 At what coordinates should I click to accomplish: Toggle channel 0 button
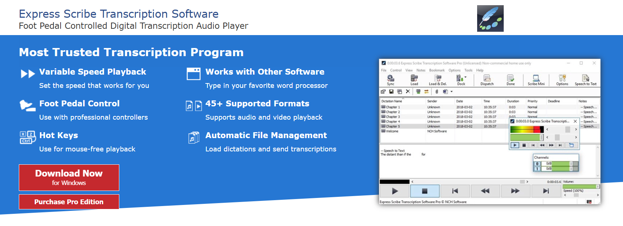[537, 164]
